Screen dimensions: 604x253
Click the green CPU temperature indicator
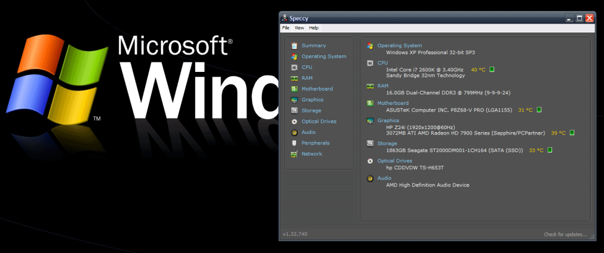[x=492, y=70]
